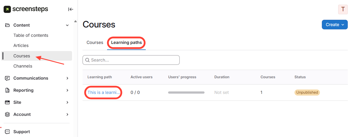Open the user avatar "T" menu
The height and width of the screenshot is (137, 350).
(x=343, y=9)
